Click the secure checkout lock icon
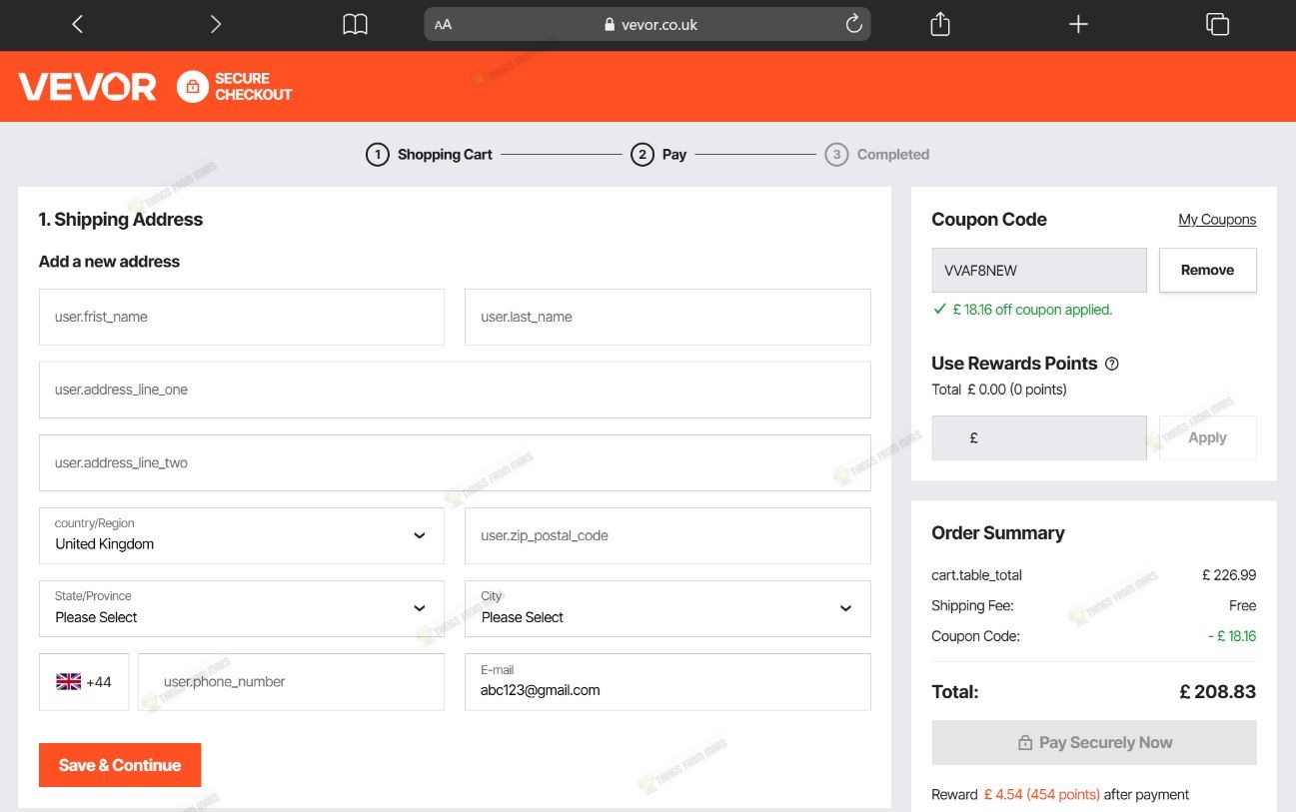Image resolution: width=1296 pixels, height=812 pixels. point(192,87)
